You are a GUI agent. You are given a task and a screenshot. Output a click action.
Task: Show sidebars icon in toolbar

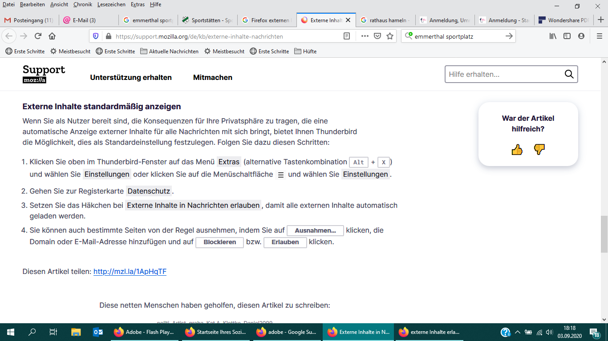pos(567,36)
